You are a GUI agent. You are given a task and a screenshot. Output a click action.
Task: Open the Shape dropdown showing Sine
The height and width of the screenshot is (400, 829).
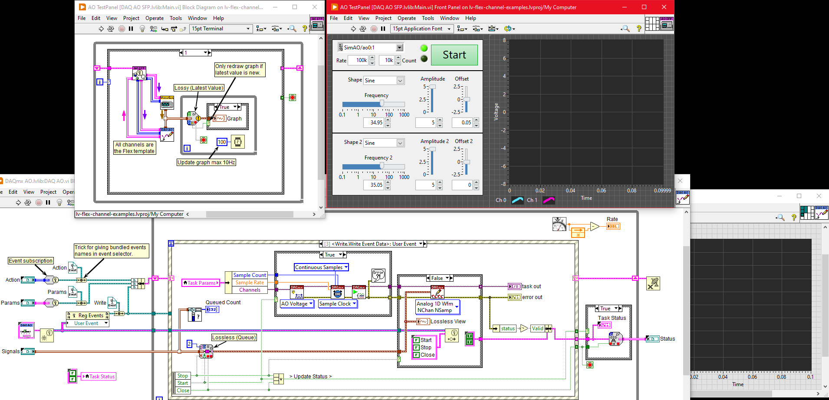pyautogui.click(x=384, y=80)
